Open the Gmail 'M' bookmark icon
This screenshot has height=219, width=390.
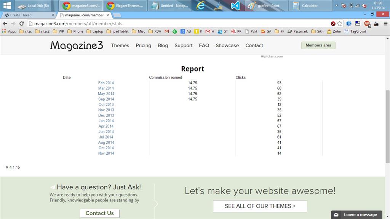167,31
